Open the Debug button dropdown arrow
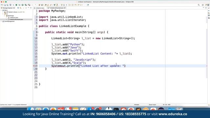Image resolution: width=210 pixels, height=118 pixels. 21,5
